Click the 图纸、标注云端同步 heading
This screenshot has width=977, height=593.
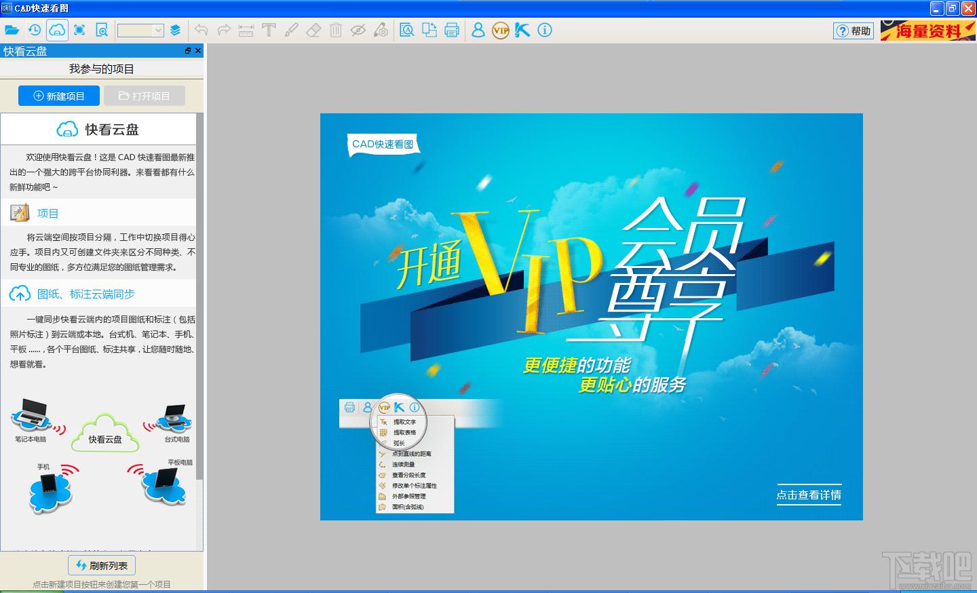click(x=86, y=294)
